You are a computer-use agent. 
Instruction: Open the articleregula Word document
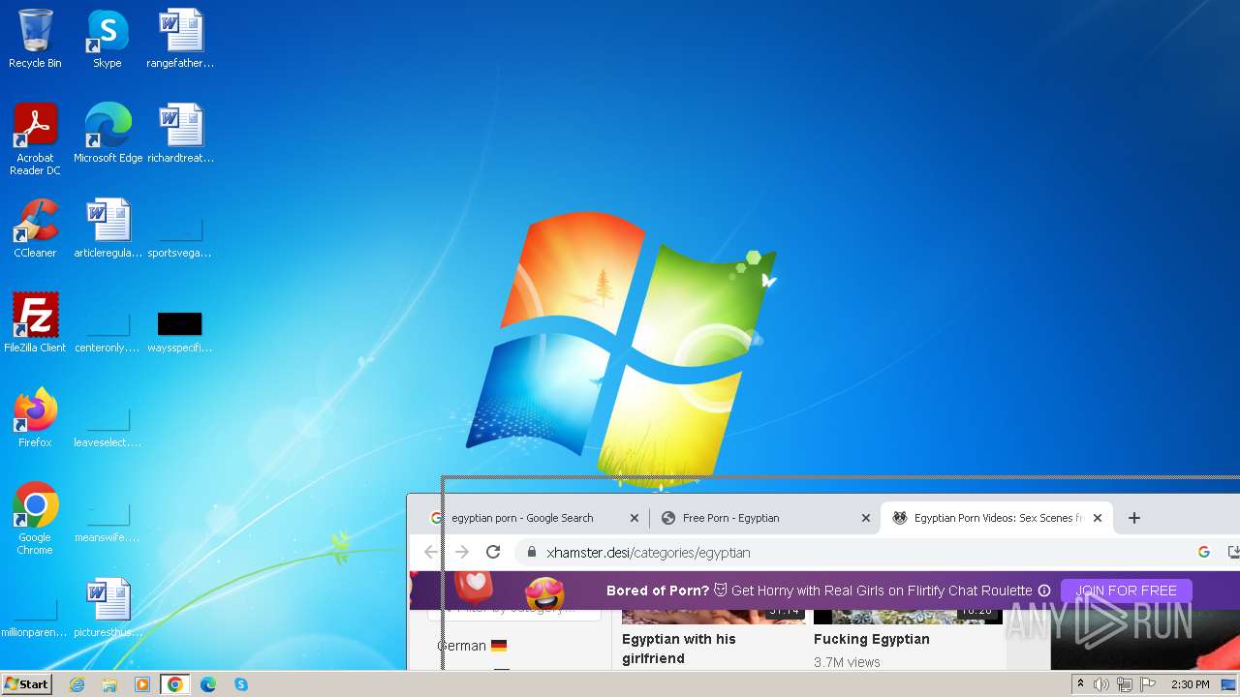click(x=108, y=228)
